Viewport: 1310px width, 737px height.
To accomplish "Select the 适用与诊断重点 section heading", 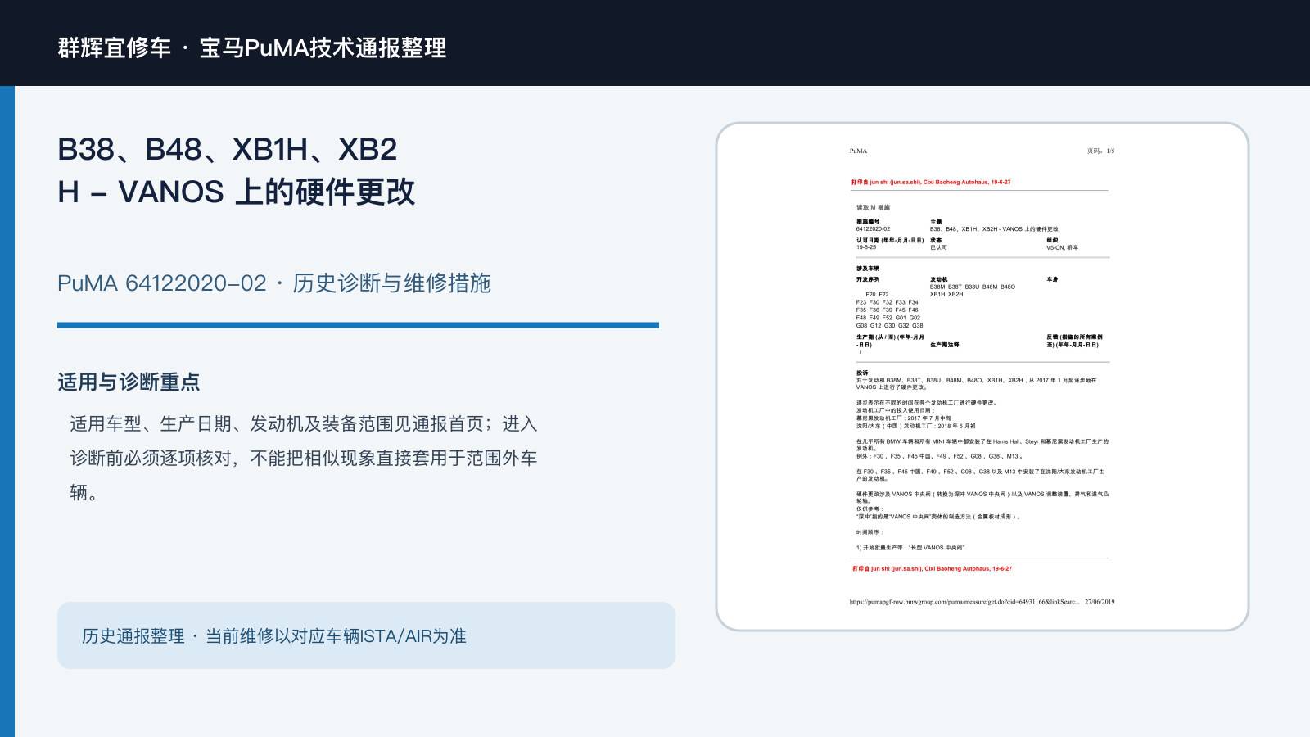I will [x=129, y=382].
